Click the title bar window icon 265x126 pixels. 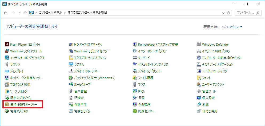pos(4,4)
